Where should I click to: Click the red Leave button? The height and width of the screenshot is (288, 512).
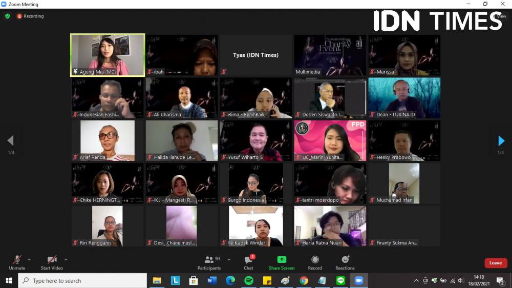click(x=496, y=263)
